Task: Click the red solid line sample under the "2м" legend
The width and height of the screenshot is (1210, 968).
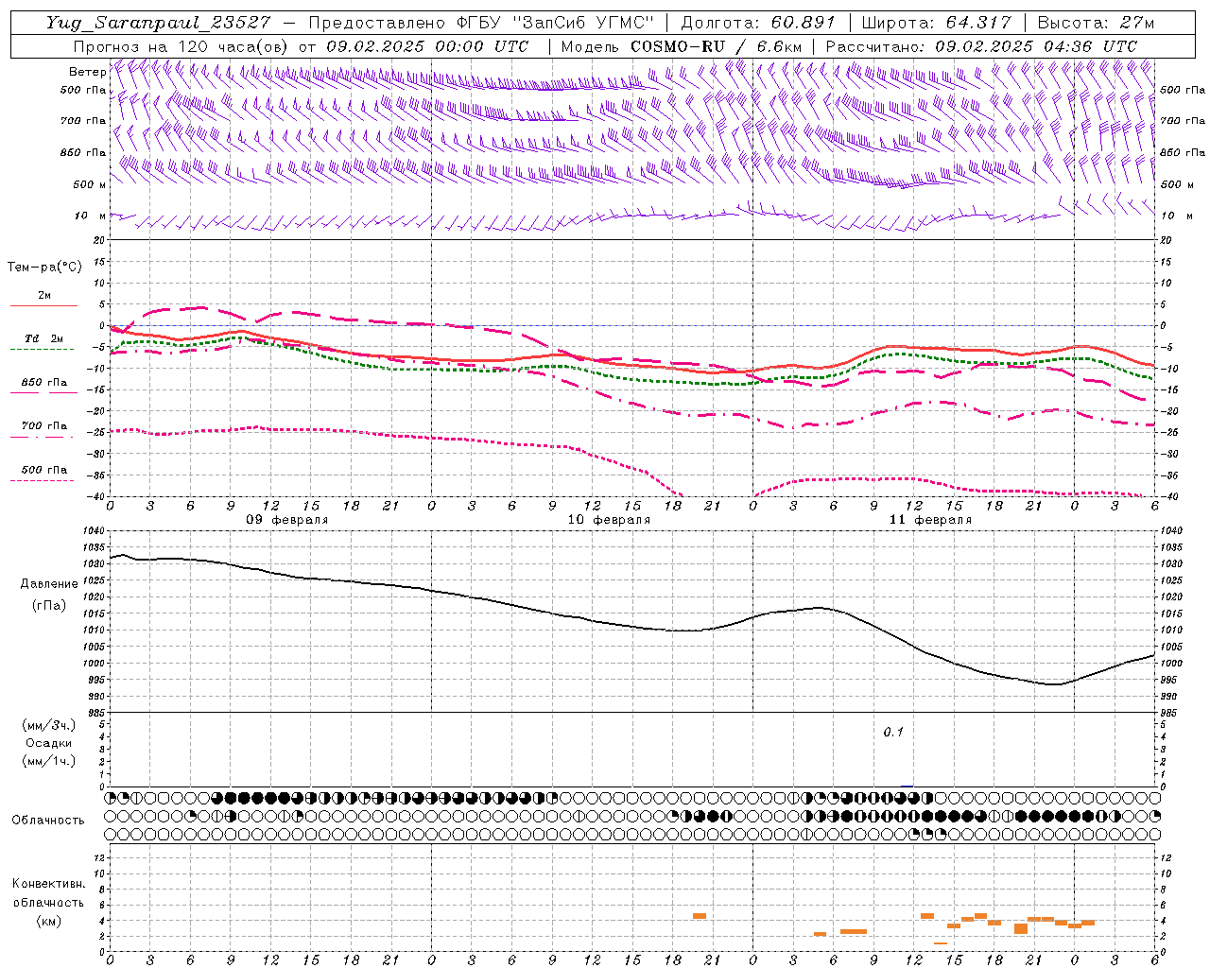Action: [43, 306]
